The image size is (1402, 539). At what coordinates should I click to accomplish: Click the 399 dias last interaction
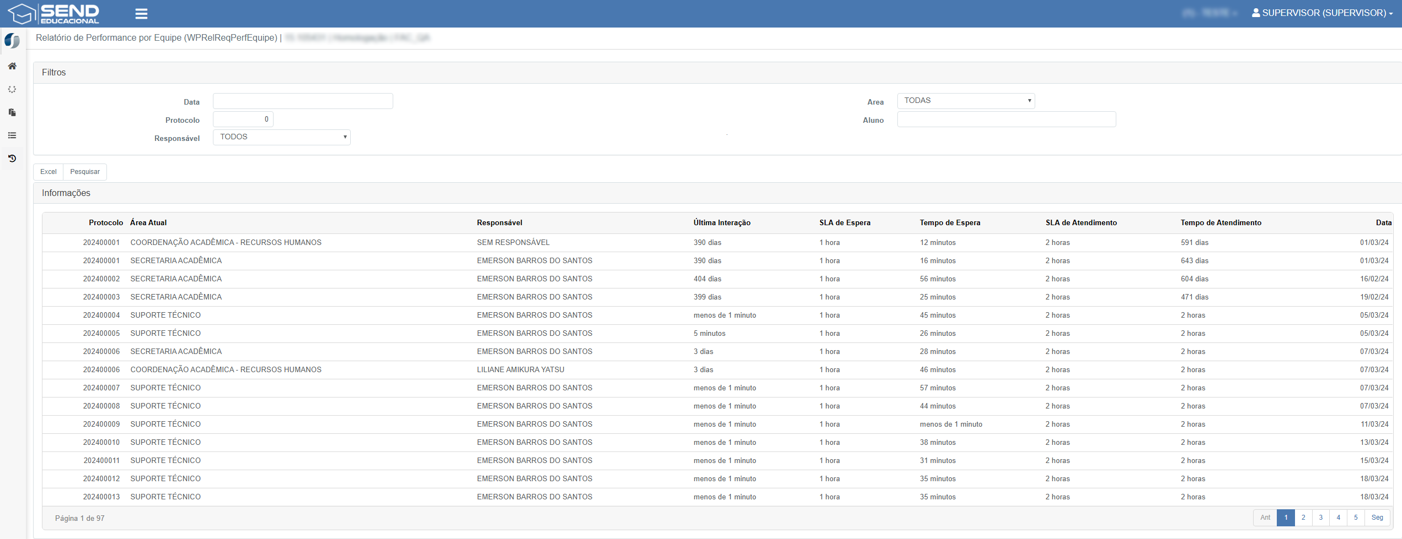click(708, 297)
